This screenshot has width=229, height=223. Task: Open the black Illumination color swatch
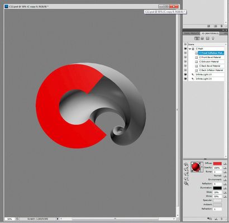217,188
